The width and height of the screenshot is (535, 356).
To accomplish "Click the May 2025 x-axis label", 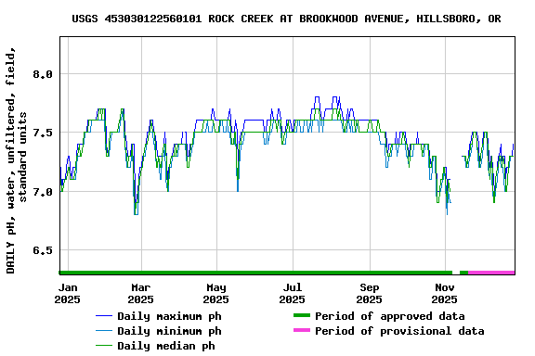I will pos(216,294).
